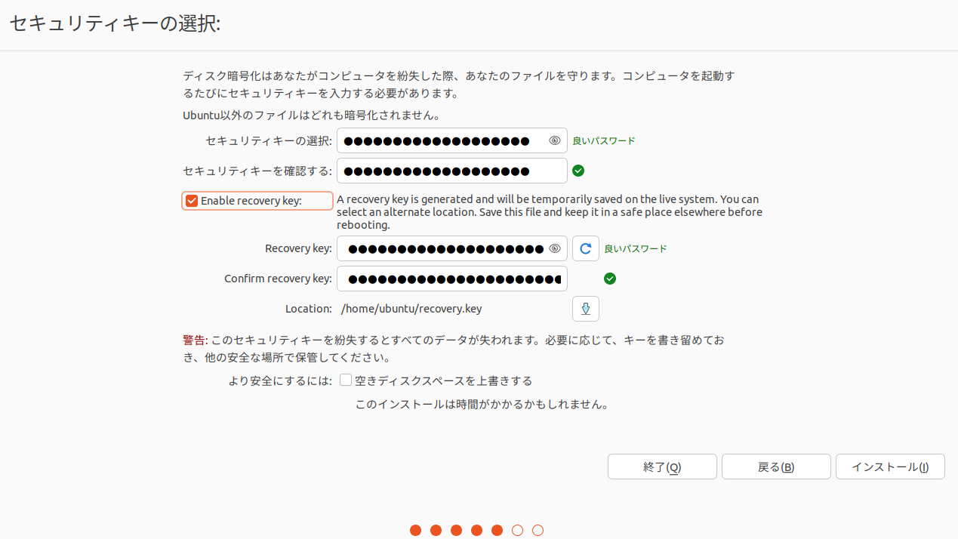Click the green checkmark beside the confirmed security key
Viewport: 958px width, 539px height.
(x=578, y=171)
